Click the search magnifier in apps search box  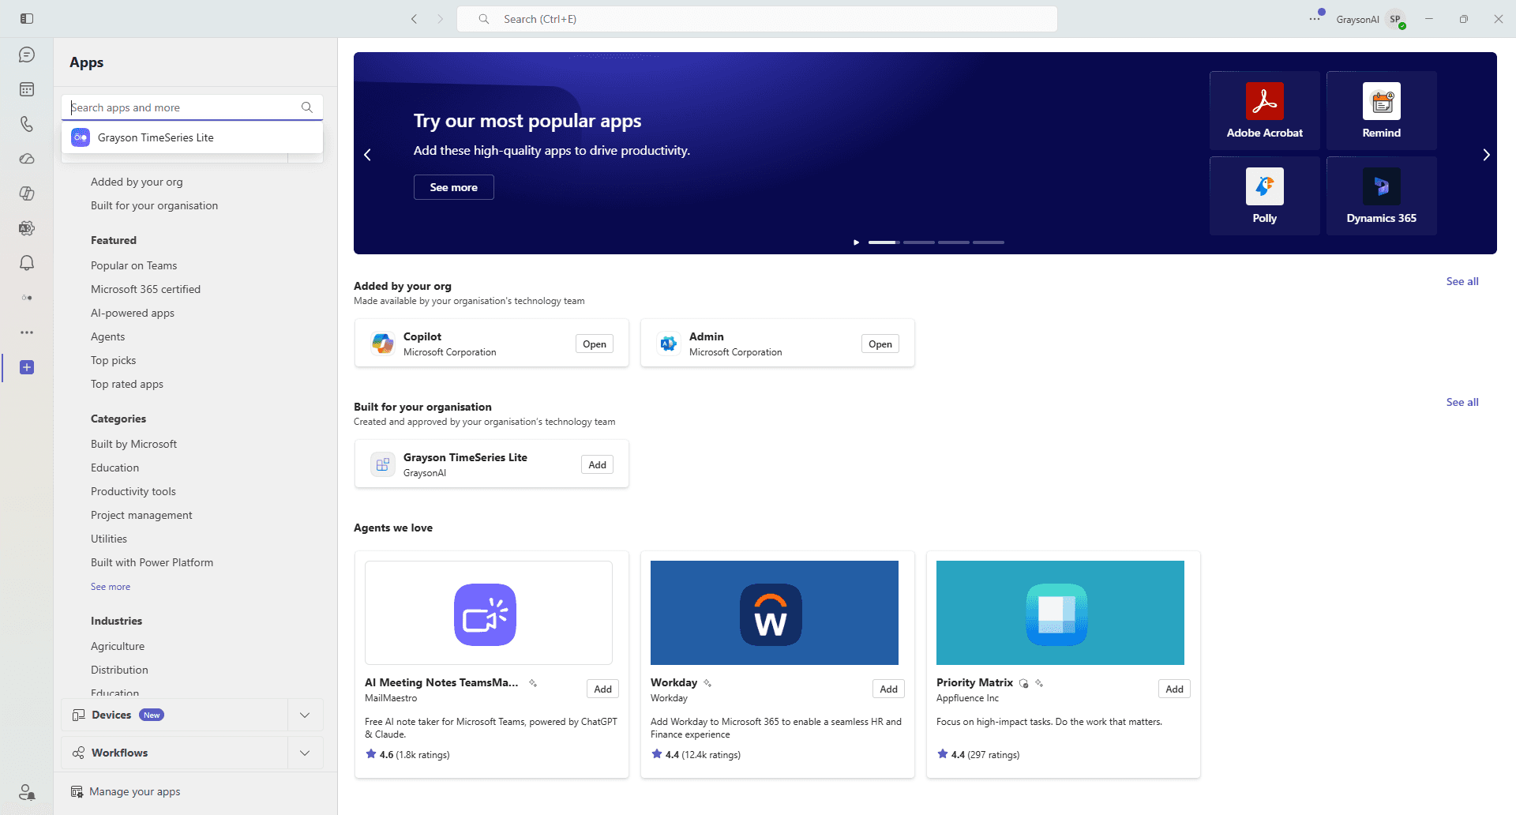tap(307, 107)
